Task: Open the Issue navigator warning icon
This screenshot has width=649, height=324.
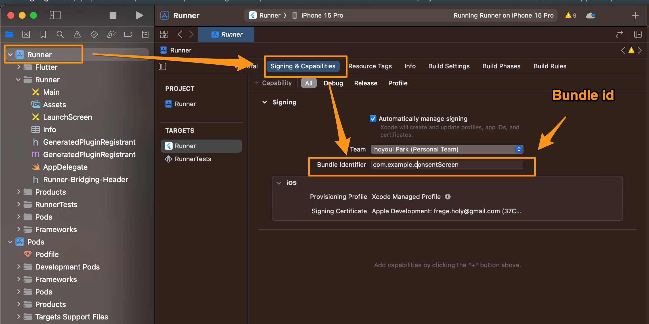Action: coord(77,35)
